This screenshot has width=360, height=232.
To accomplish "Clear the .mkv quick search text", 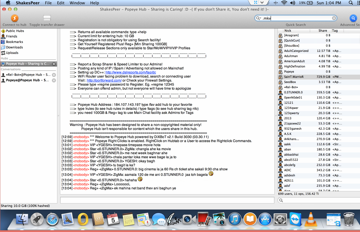I will click(334, 18).
